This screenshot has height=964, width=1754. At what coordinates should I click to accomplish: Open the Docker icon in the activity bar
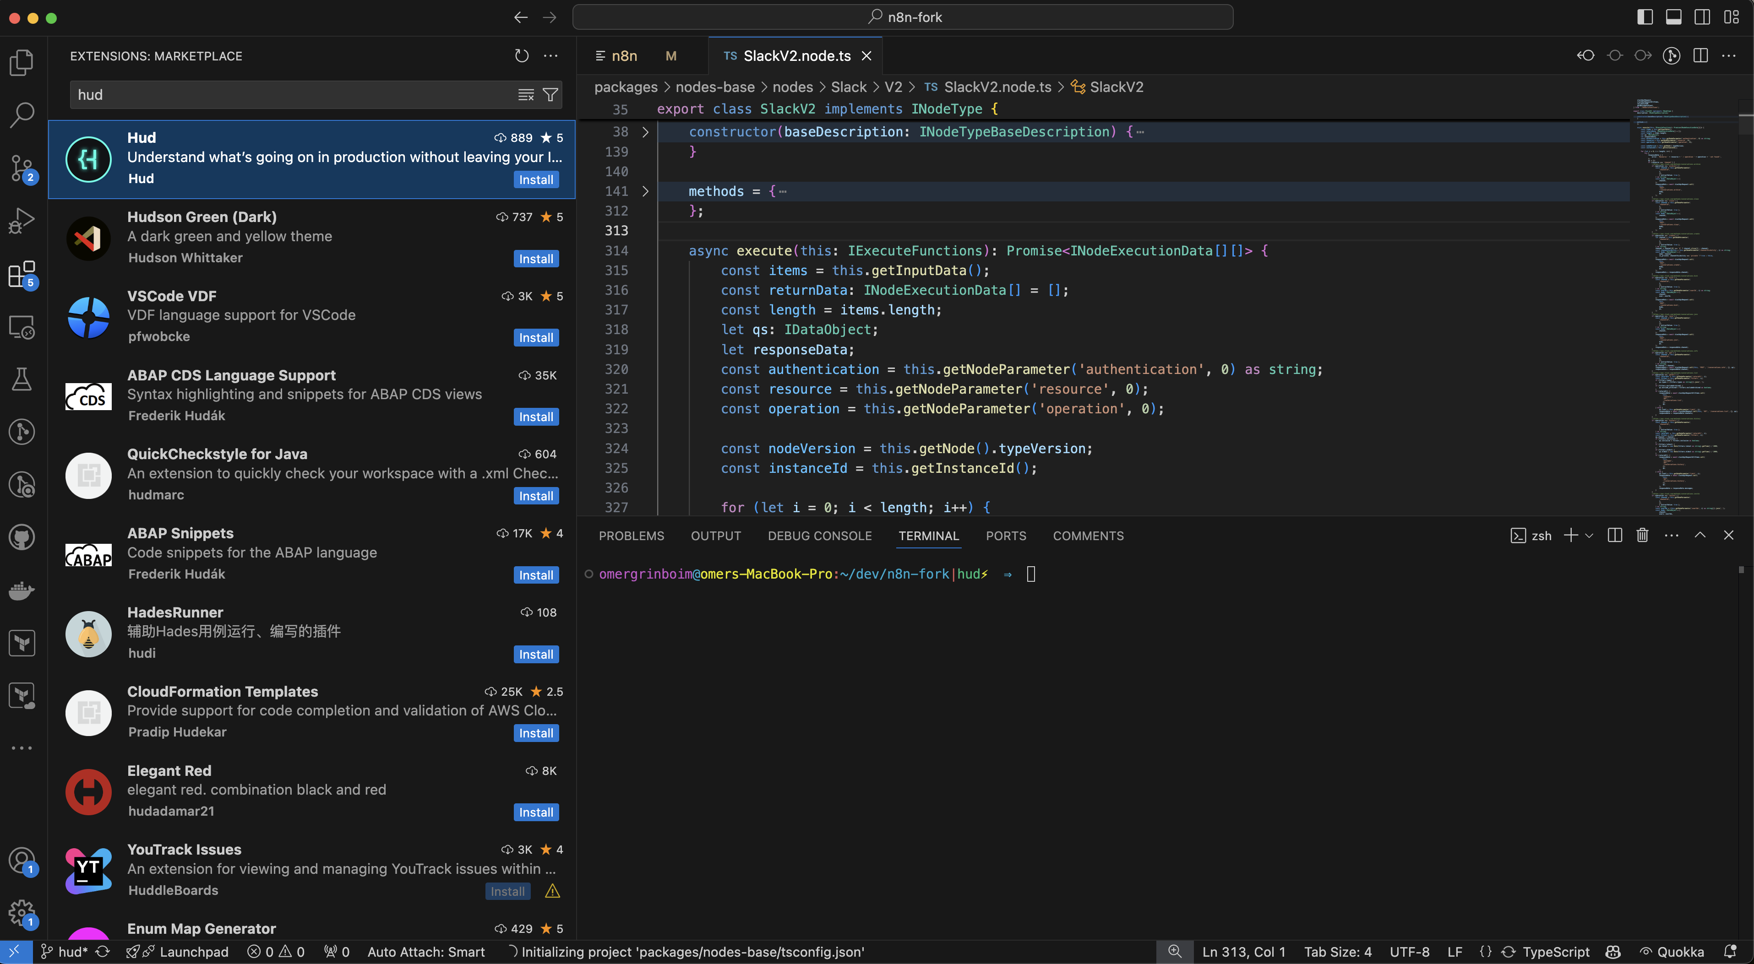(x=22, y=590)
